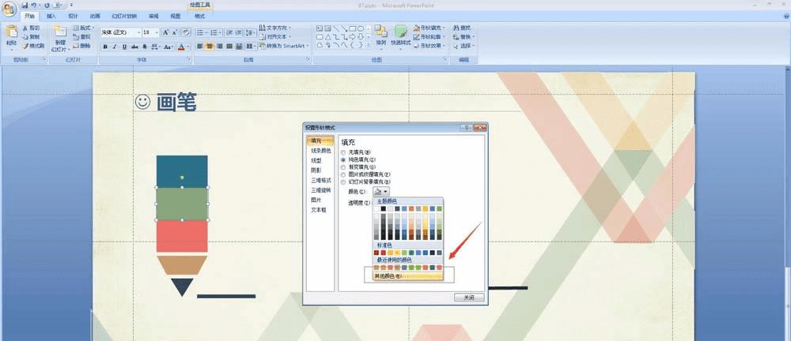Select the dark teal rectangle at pencil top
The image size is (791, 341).
182,171
